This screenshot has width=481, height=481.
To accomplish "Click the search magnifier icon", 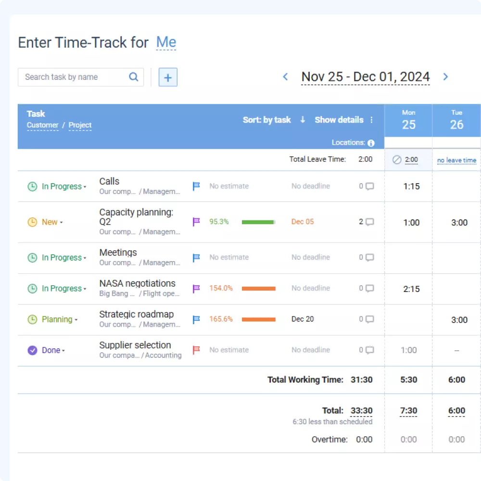I will coord(134,77).
